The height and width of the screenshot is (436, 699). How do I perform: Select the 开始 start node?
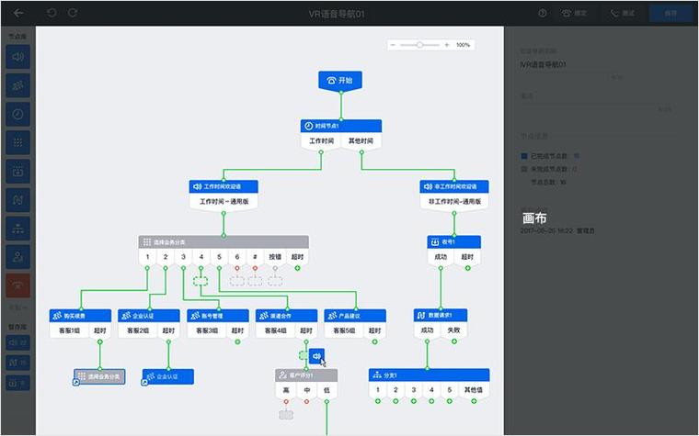point(340,81)
